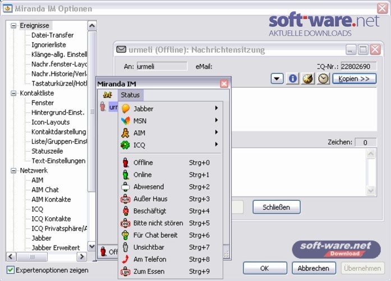This screenshot has width=391, height=281.
Task: Toggle Expertenoptionen zeigen checkbox
Action: pos(10,270)
